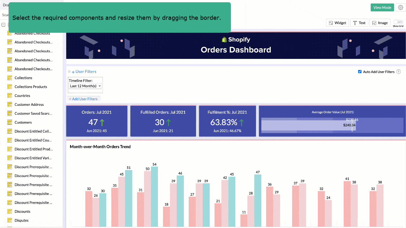The image size is (406, 228).
Task: Click the Add User Filters link
Action: tap(83, 99)
